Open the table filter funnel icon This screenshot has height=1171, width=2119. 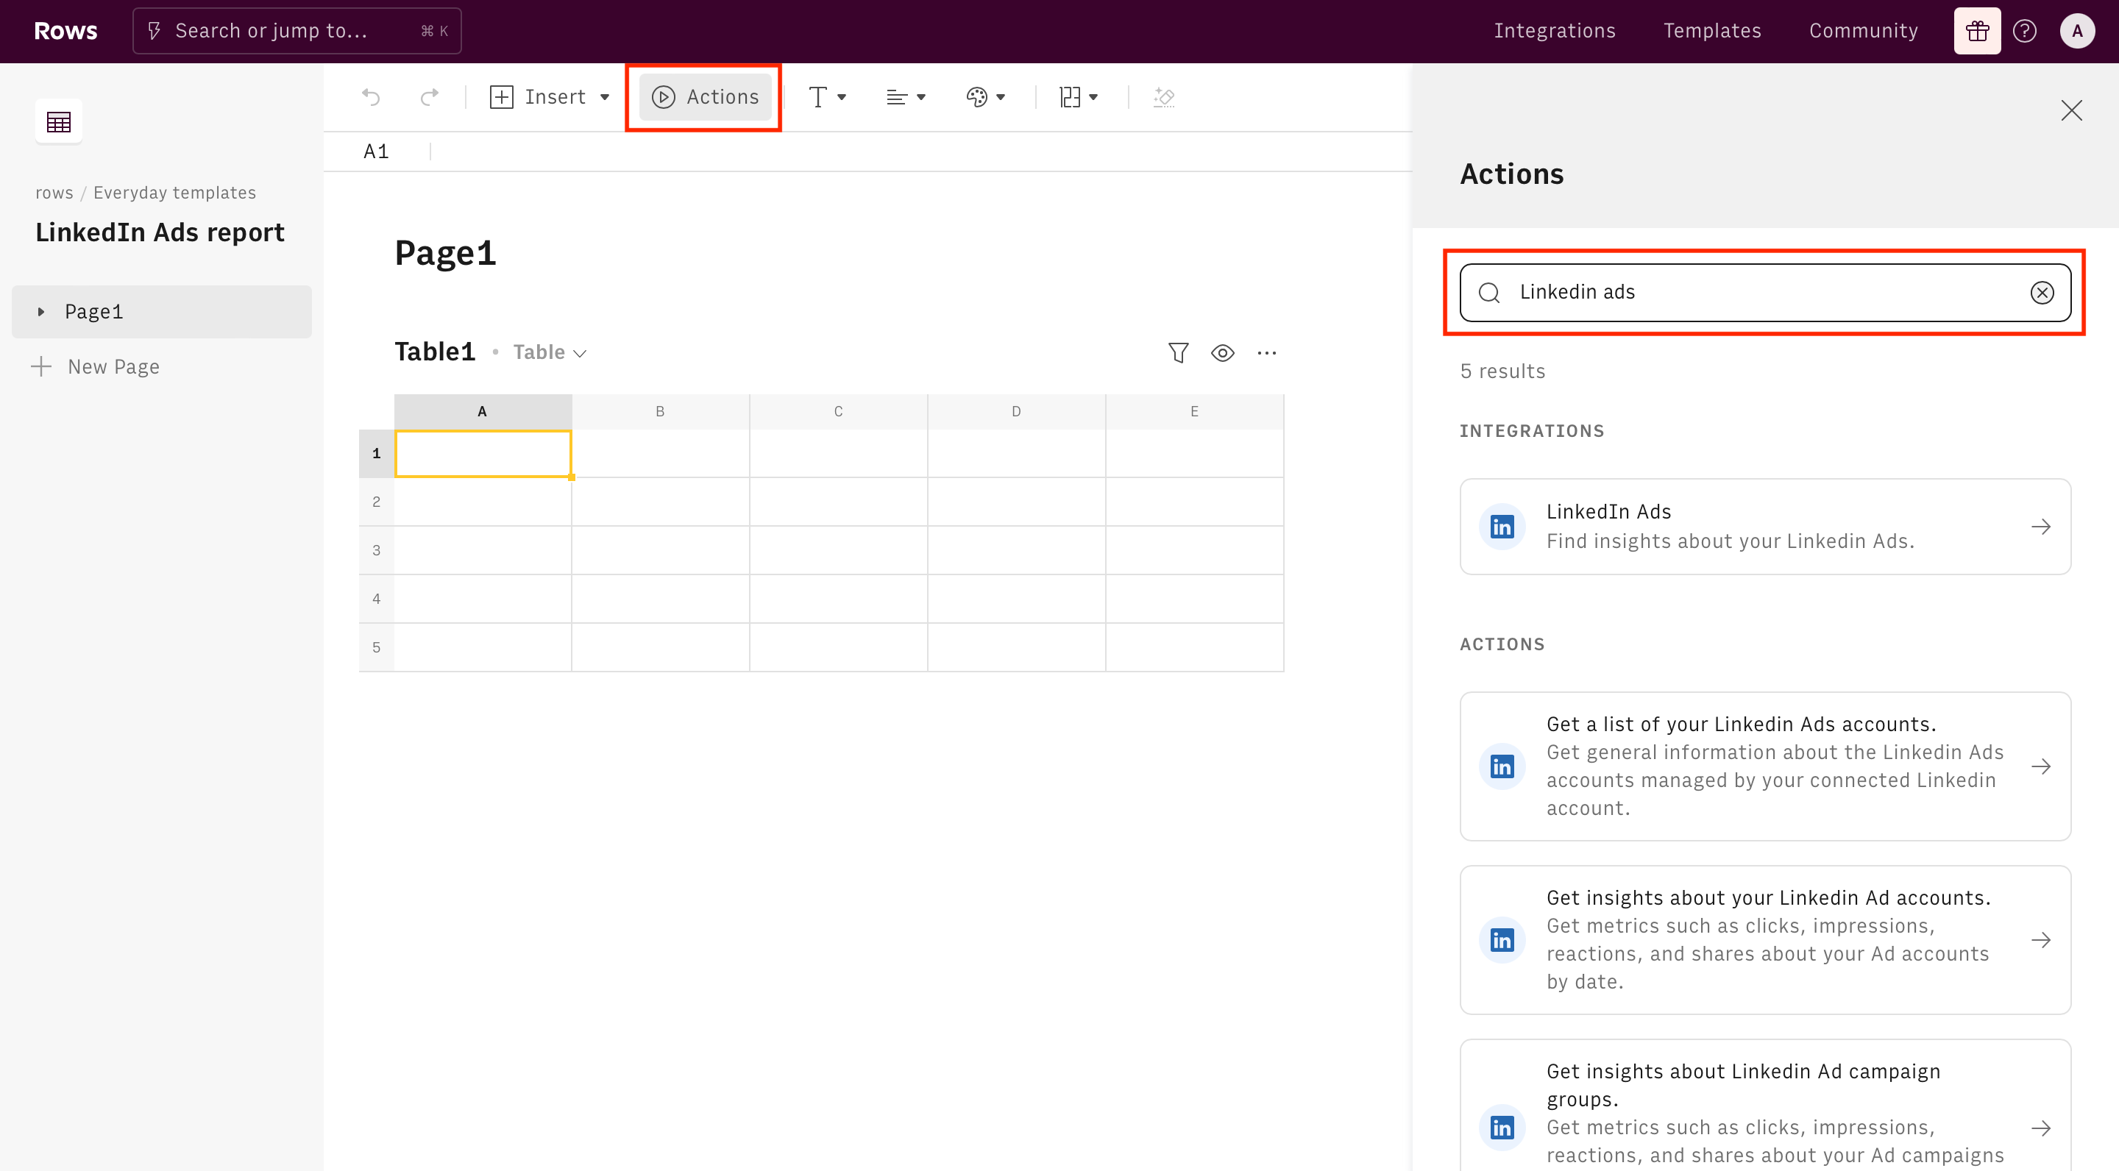coord(1178,353)
